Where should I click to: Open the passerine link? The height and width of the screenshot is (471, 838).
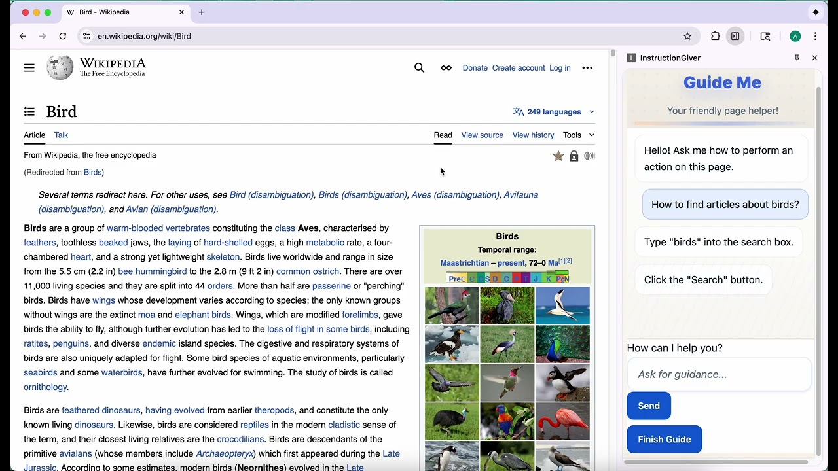click(x=331, y=286)
